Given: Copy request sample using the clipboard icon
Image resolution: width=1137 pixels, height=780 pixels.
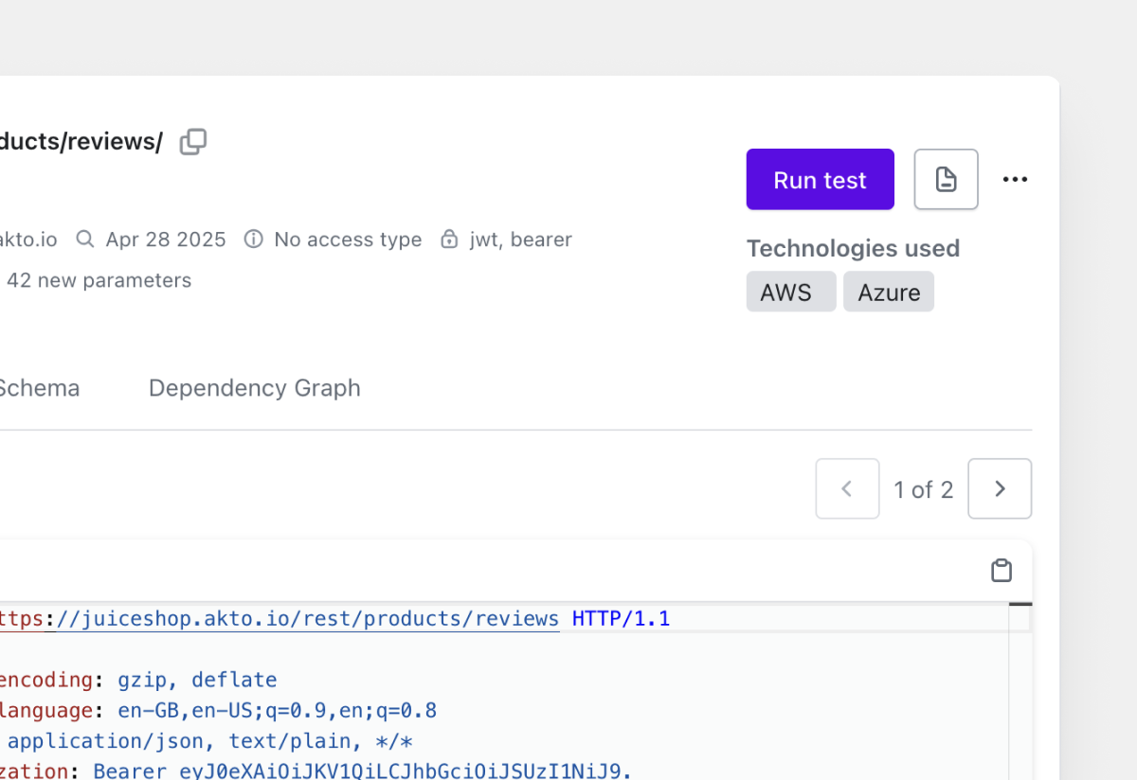Looking at the screenshot, I should (1001, 570).
